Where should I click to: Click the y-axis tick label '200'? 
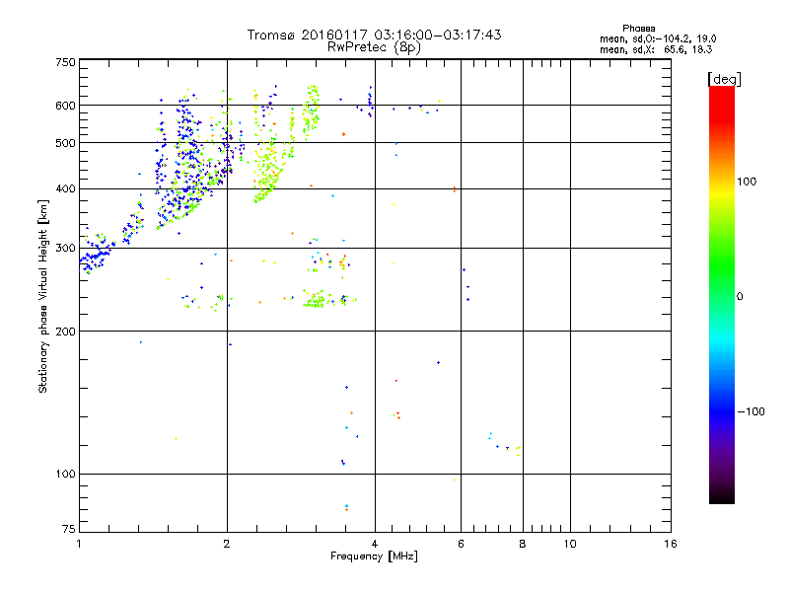point(65,332)
